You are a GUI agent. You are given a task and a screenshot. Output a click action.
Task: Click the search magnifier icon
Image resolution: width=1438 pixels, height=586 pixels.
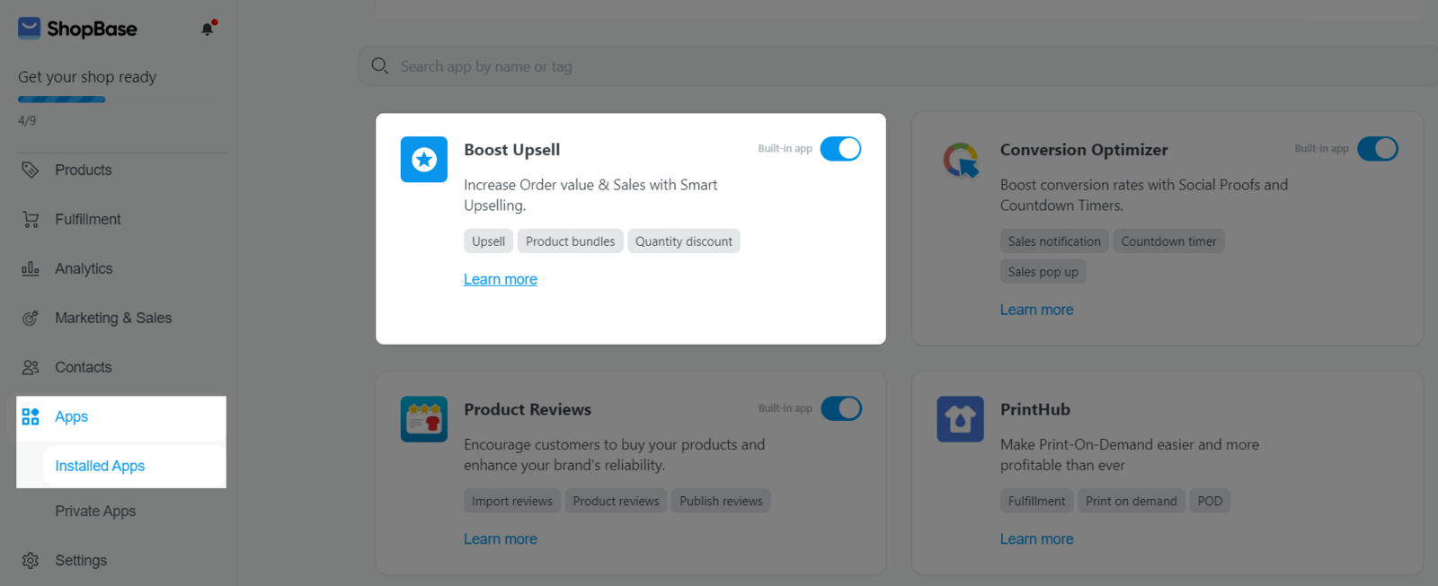tap(380, 66)
